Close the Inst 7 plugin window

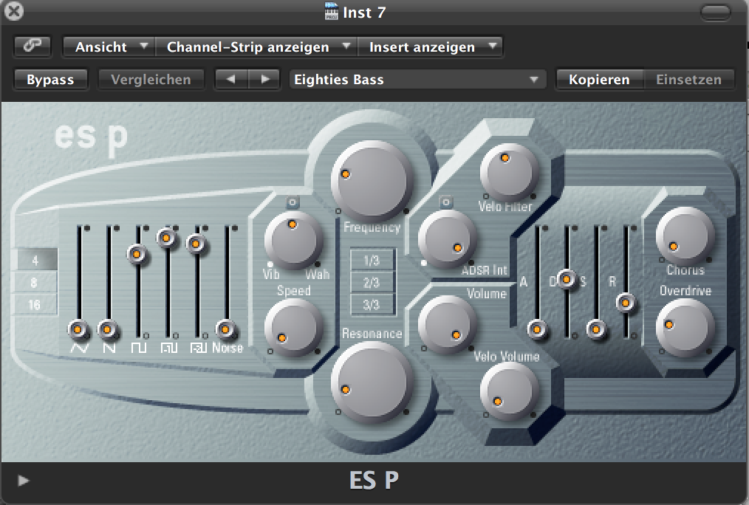click(14, 12)
